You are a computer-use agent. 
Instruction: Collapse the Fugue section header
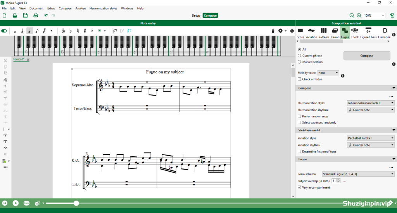[394, 159]
